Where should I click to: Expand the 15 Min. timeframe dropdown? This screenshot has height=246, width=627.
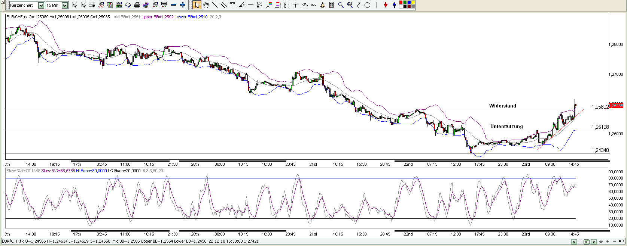coord(65,5)
